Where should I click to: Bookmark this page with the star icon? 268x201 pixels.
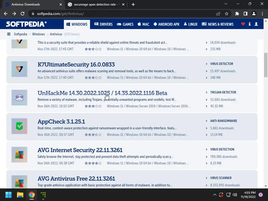coord(226,14)
